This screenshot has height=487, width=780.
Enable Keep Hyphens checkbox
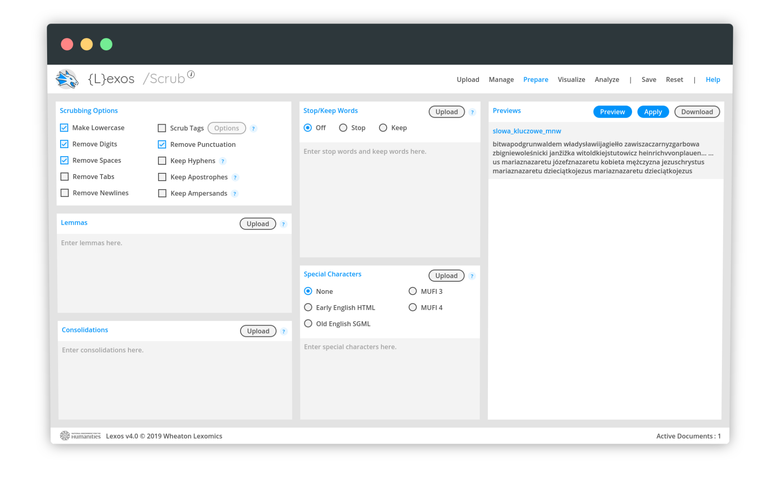point(162,161)
